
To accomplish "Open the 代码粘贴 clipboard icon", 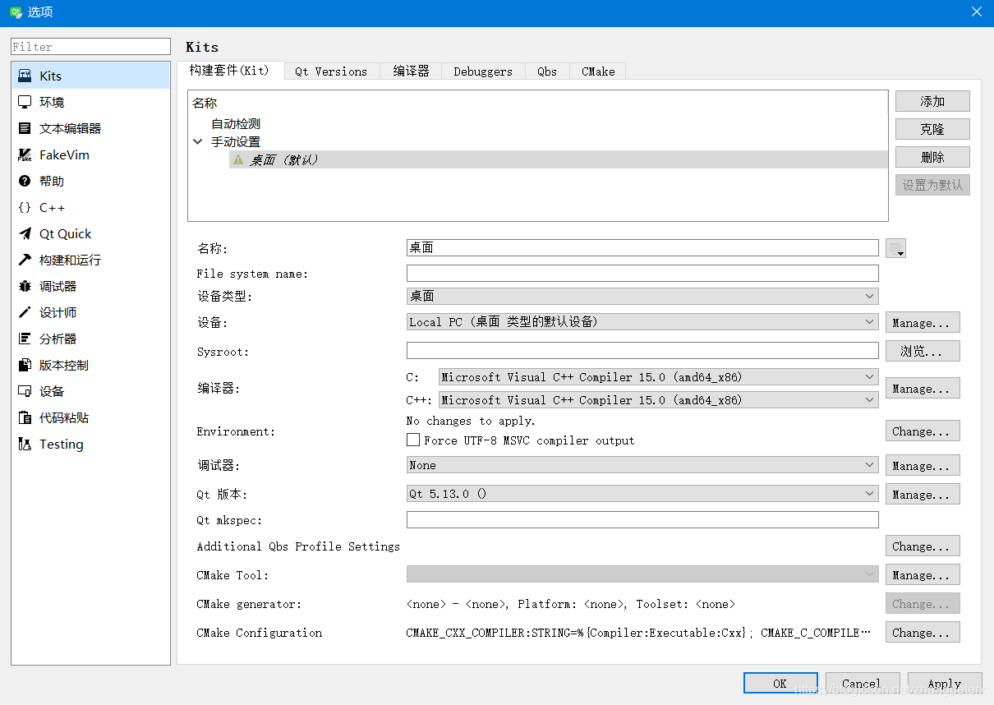I will pyautogui.click(x=25, y=417).
